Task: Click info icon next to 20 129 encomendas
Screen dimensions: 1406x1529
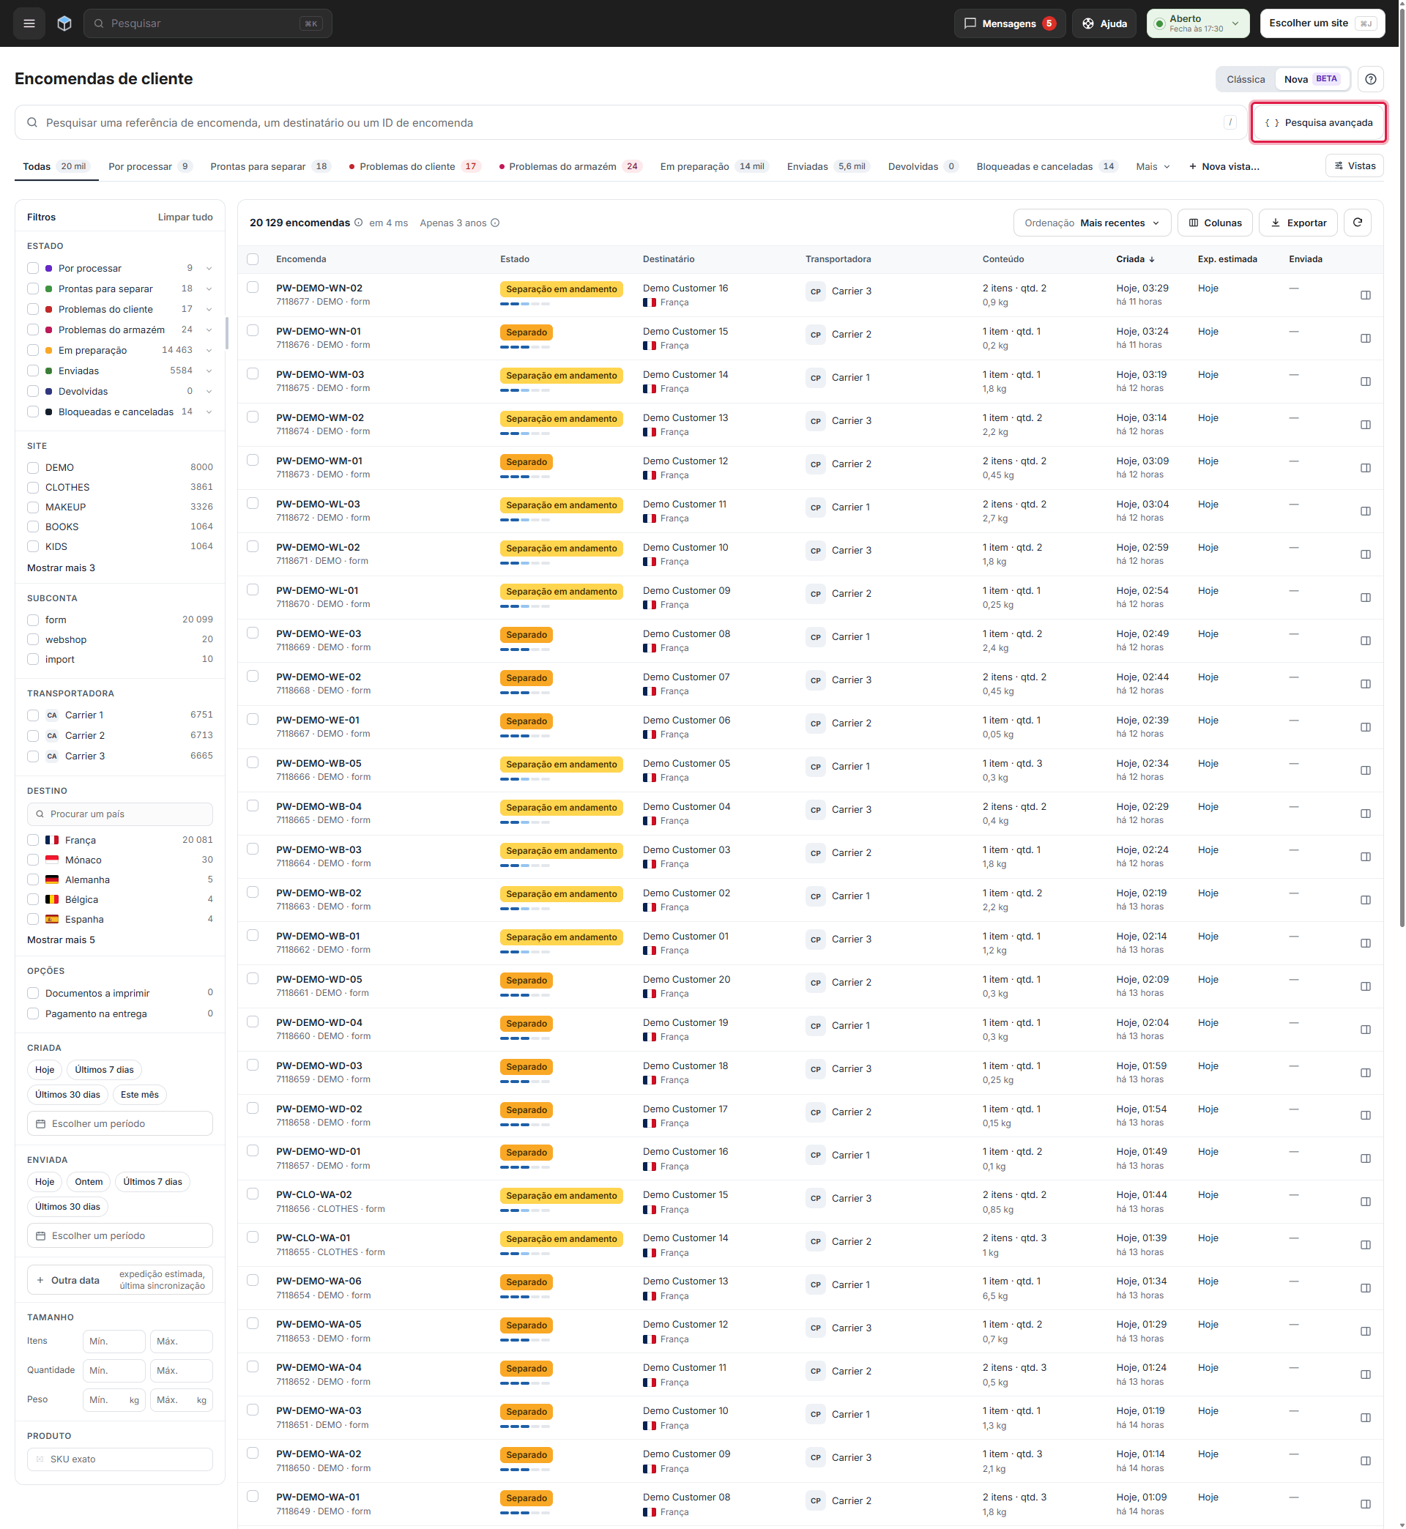Action: [x=358, y=223]
